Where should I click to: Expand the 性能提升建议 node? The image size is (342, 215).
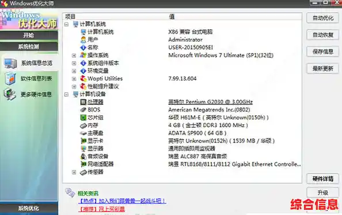point(74,86)
